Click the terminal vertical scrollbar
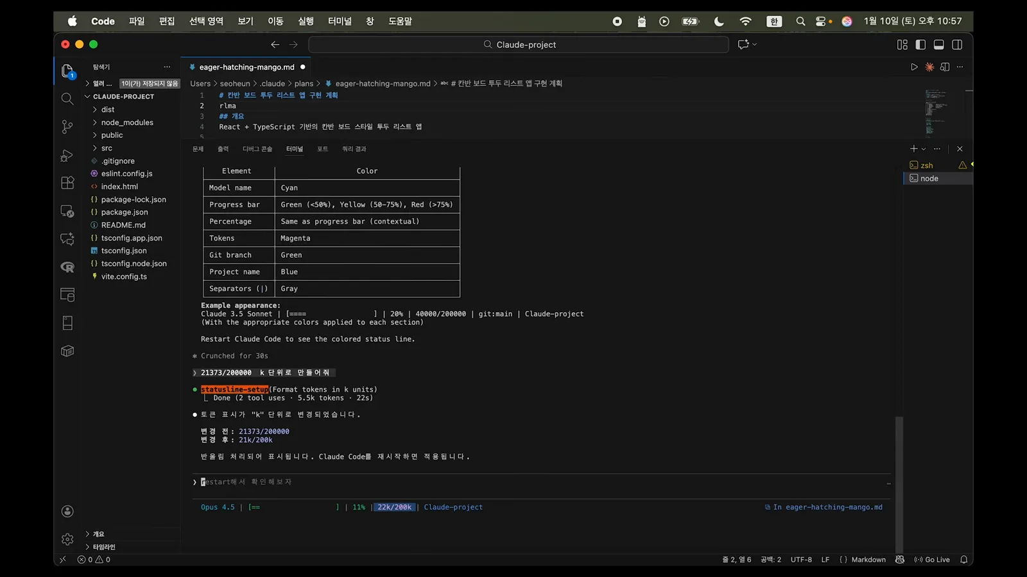The width and height of the screenshot is (1027, 577). pyautogui.click(x=899, y=484)
